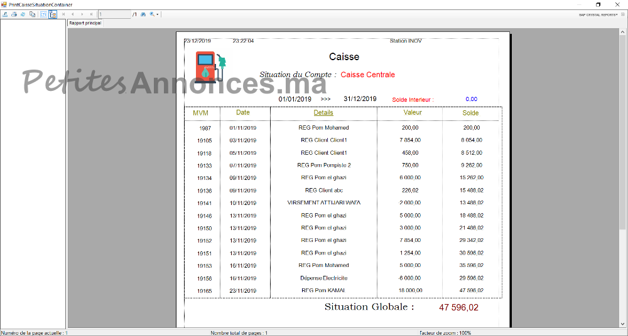Viewport: 628px width, 336px height.
Task: Click the Solde column header
Action: click(x=470, y=113)
